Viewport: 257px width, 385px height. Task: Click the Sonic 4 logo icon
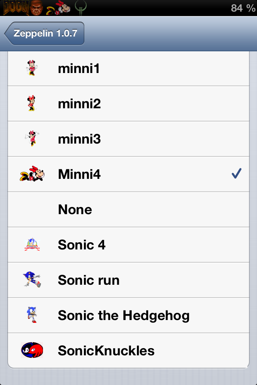pos(32,245)
